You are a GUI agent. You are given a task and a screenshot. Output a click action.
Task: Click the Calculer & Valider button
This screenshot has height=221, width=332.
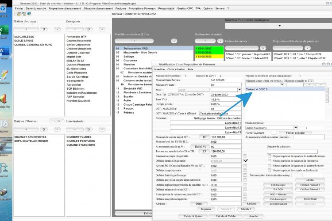[225, 216]
